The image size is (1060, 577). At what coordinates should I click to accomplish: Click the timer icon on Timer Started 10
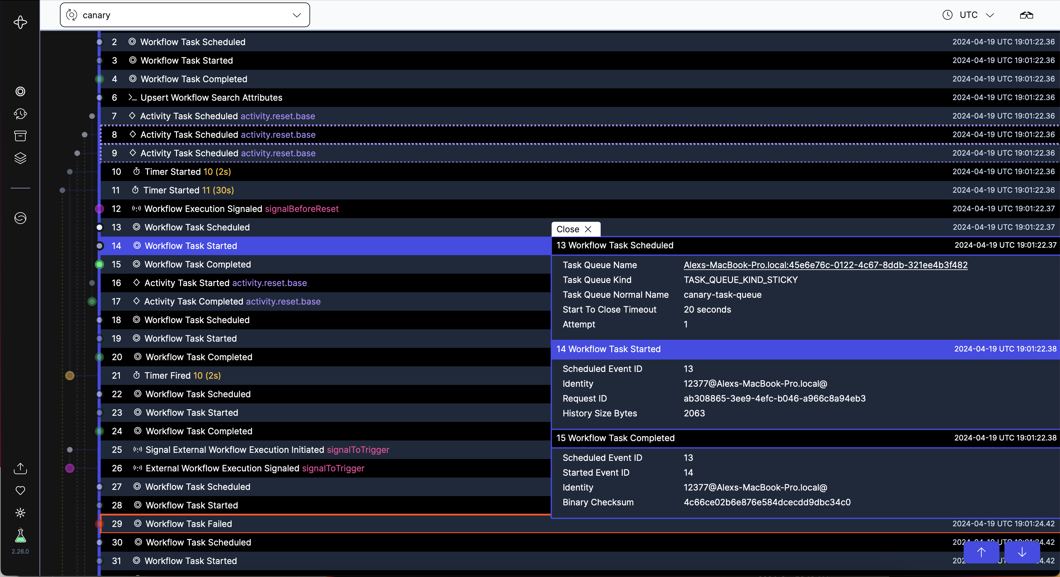pyautogui.click(x=136, y=172)
